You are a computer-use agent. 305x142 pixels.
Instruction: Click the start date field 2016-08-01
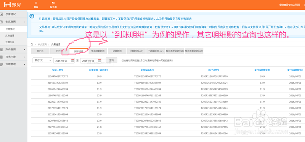[x=64, y=61]
